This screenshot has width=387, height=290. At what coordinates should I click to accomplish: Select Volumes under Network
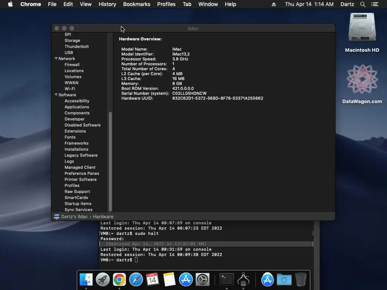tap(73, 77)
